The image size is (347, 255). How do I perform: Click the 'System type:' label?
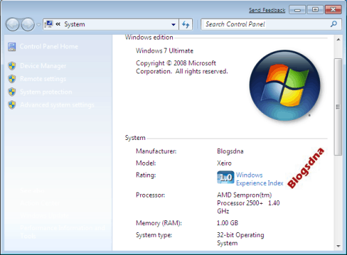click(x=154, y=235)
